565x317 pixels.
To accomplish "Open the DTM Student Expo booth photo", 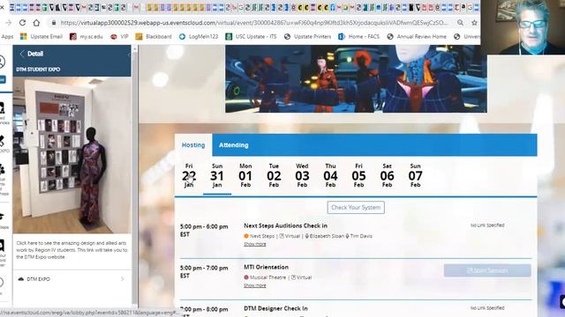I will 72,155.
